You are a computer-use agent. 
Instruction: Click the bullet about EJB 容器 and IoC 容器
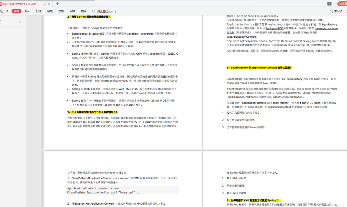[x=124, y=44]
